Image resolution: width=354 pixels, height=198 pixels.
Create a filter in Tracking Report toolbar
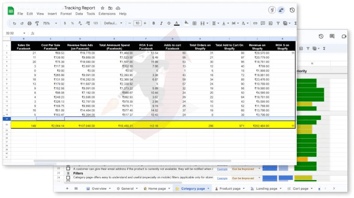pos(278,23)
